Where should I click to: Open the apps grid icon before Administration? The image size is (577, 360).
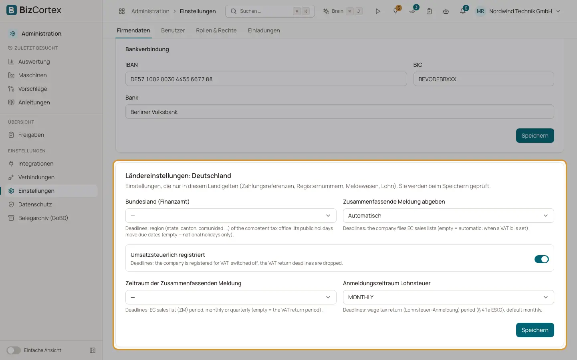[122, 11]
